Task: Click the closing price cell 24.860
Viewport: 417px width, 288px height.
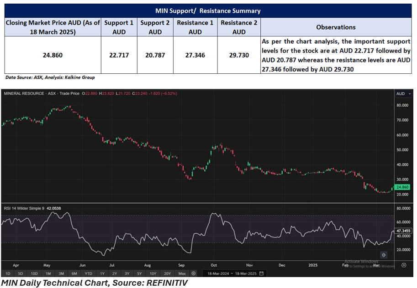Action: 53,55
